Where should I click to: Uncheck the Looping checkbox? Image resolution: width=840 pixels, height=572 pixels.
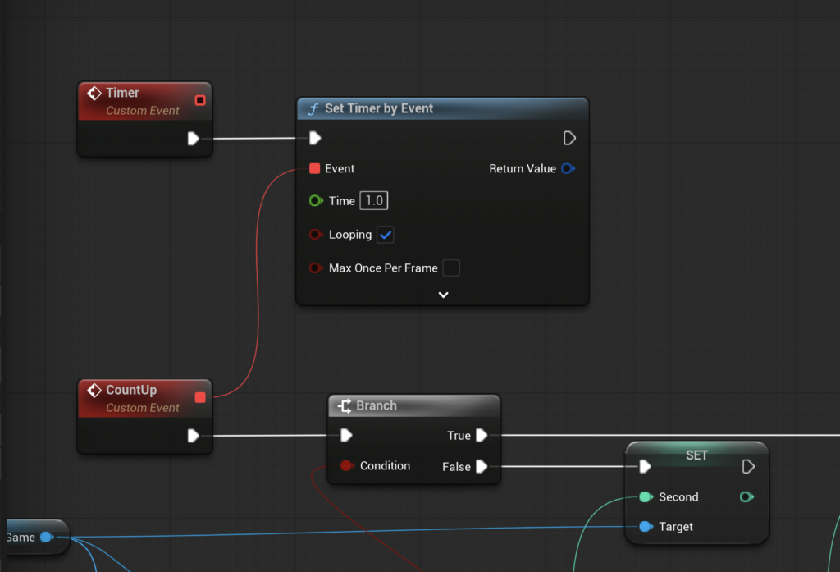pyautogui.click(x=386, y=235)
